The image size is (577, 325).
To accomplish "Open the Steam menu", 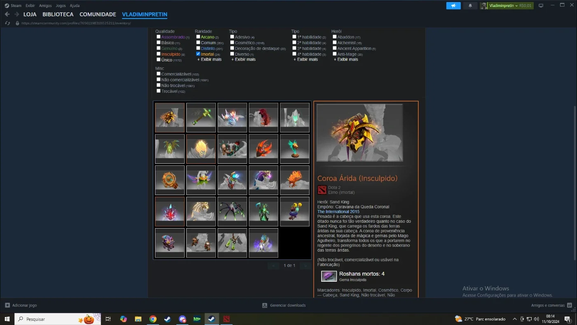I will coord(16,6).
